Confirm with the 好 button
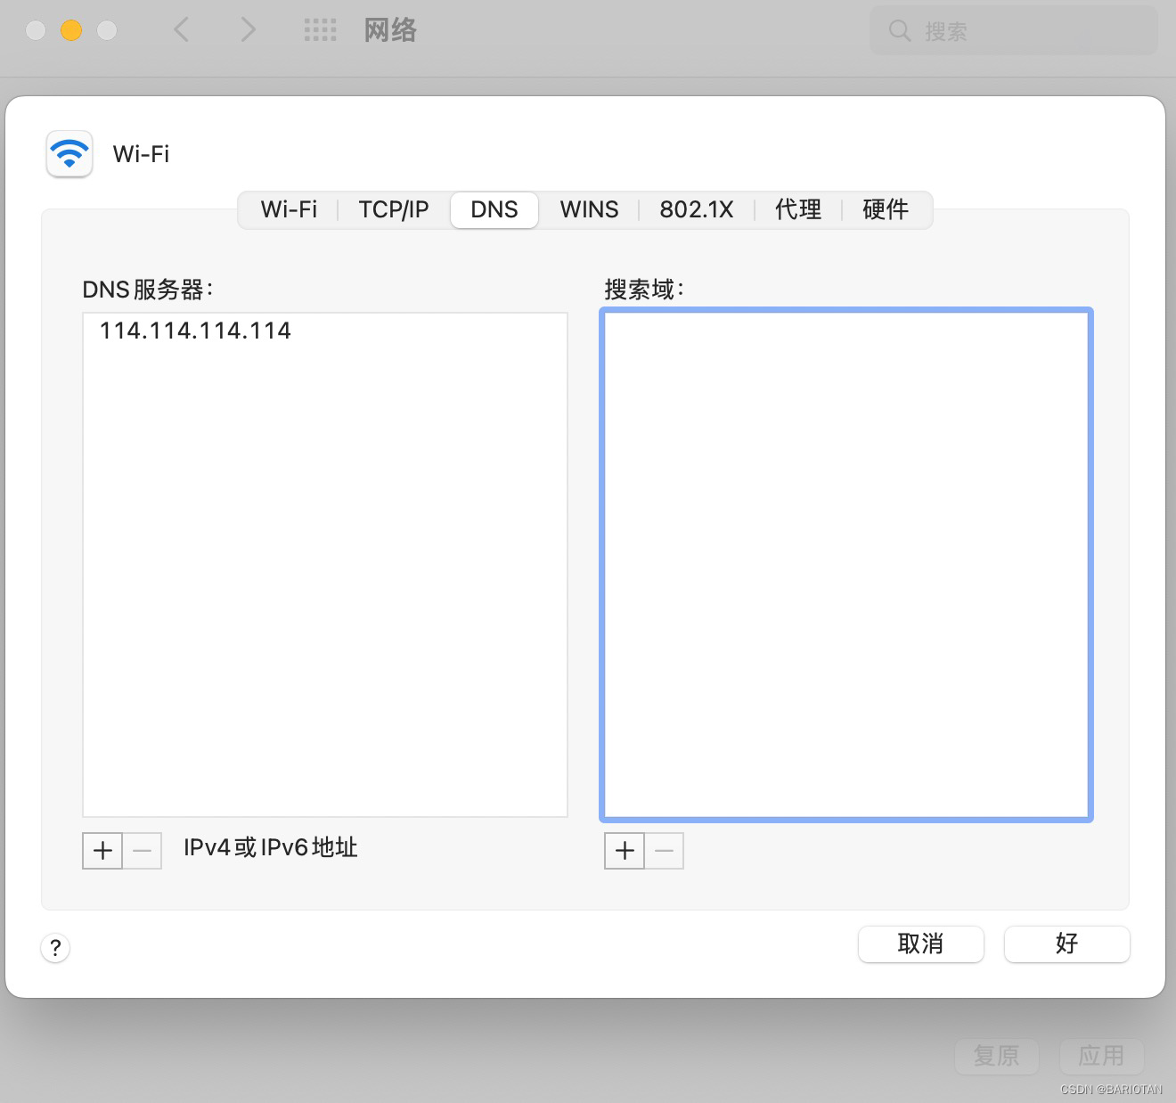This screenshot has height=1103, width=1176. [1067, 944]
